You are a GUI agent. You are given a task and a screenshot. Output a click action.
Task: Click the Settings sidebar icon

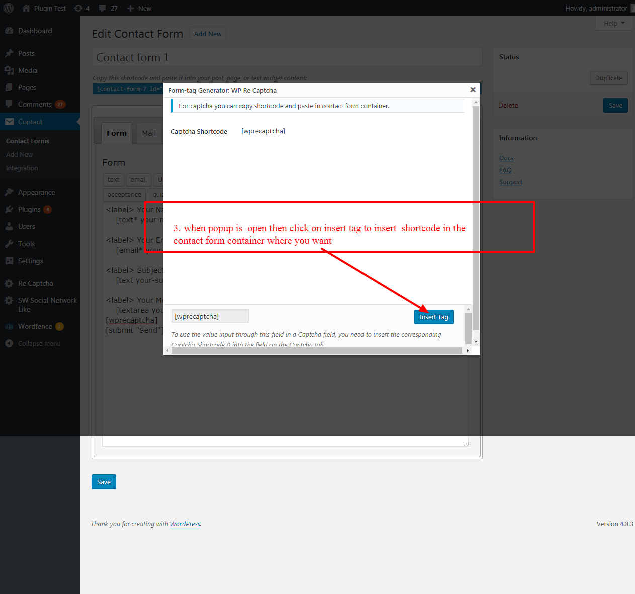point(9,261)
